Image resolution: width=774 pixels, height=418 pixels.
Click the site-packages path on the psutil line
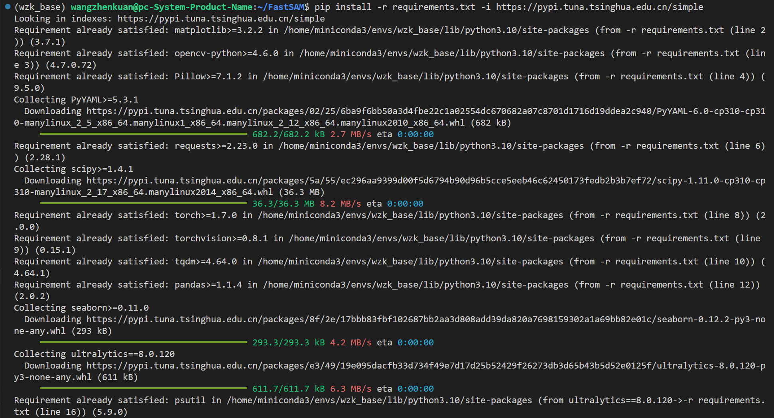coord(379,400)
